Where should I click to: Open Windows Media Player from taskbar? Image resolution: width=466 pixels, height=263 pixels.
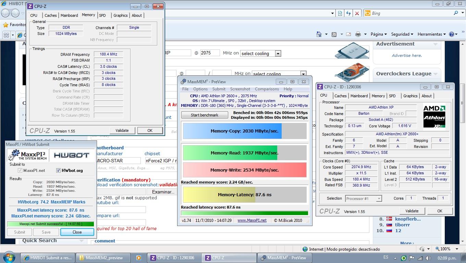pyautogui.click(x=138, y=258)
